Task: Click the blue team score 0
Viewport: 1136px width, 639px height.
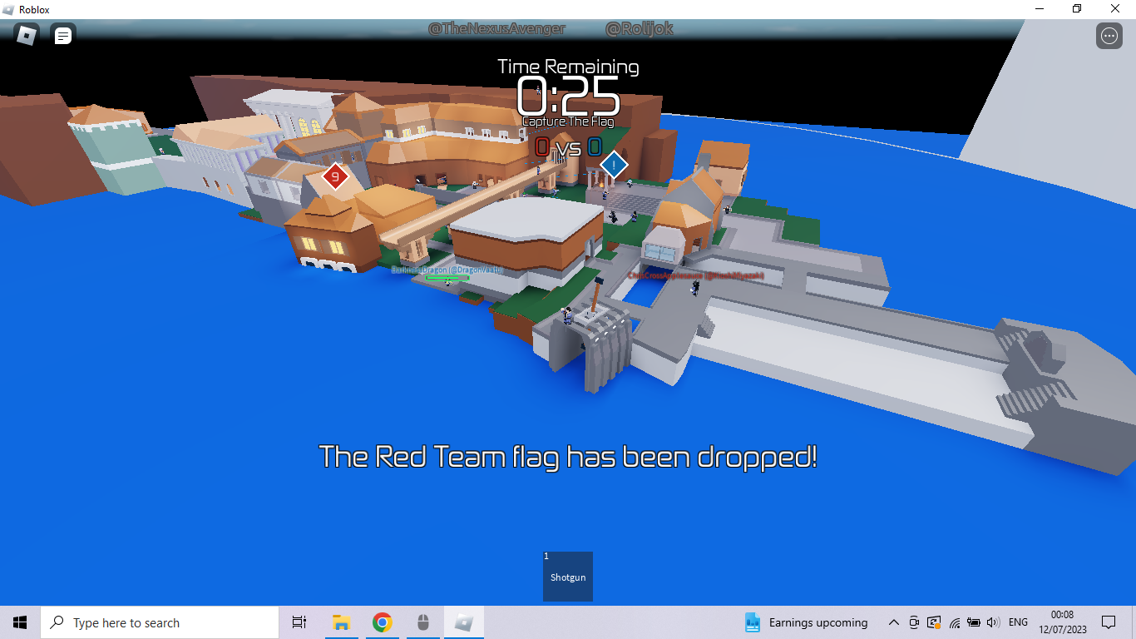Action: [x=595, y=147]
